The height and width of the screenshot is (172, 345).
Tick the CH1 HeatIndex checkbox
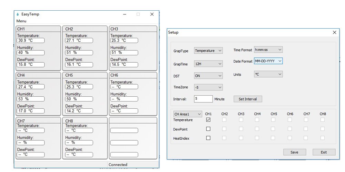pyautogui.click(x=208, y=138)
